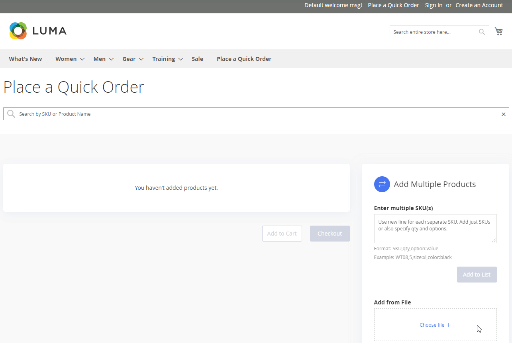Click the SKU search magnifier icon
Viewport: 512px width, 343px height.
11,114
